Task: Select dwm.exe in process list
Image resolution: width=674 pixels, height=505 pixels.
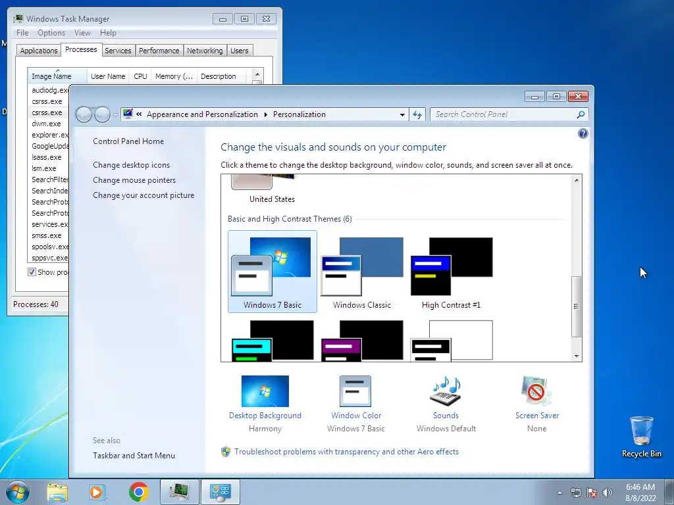Action: 46,124
